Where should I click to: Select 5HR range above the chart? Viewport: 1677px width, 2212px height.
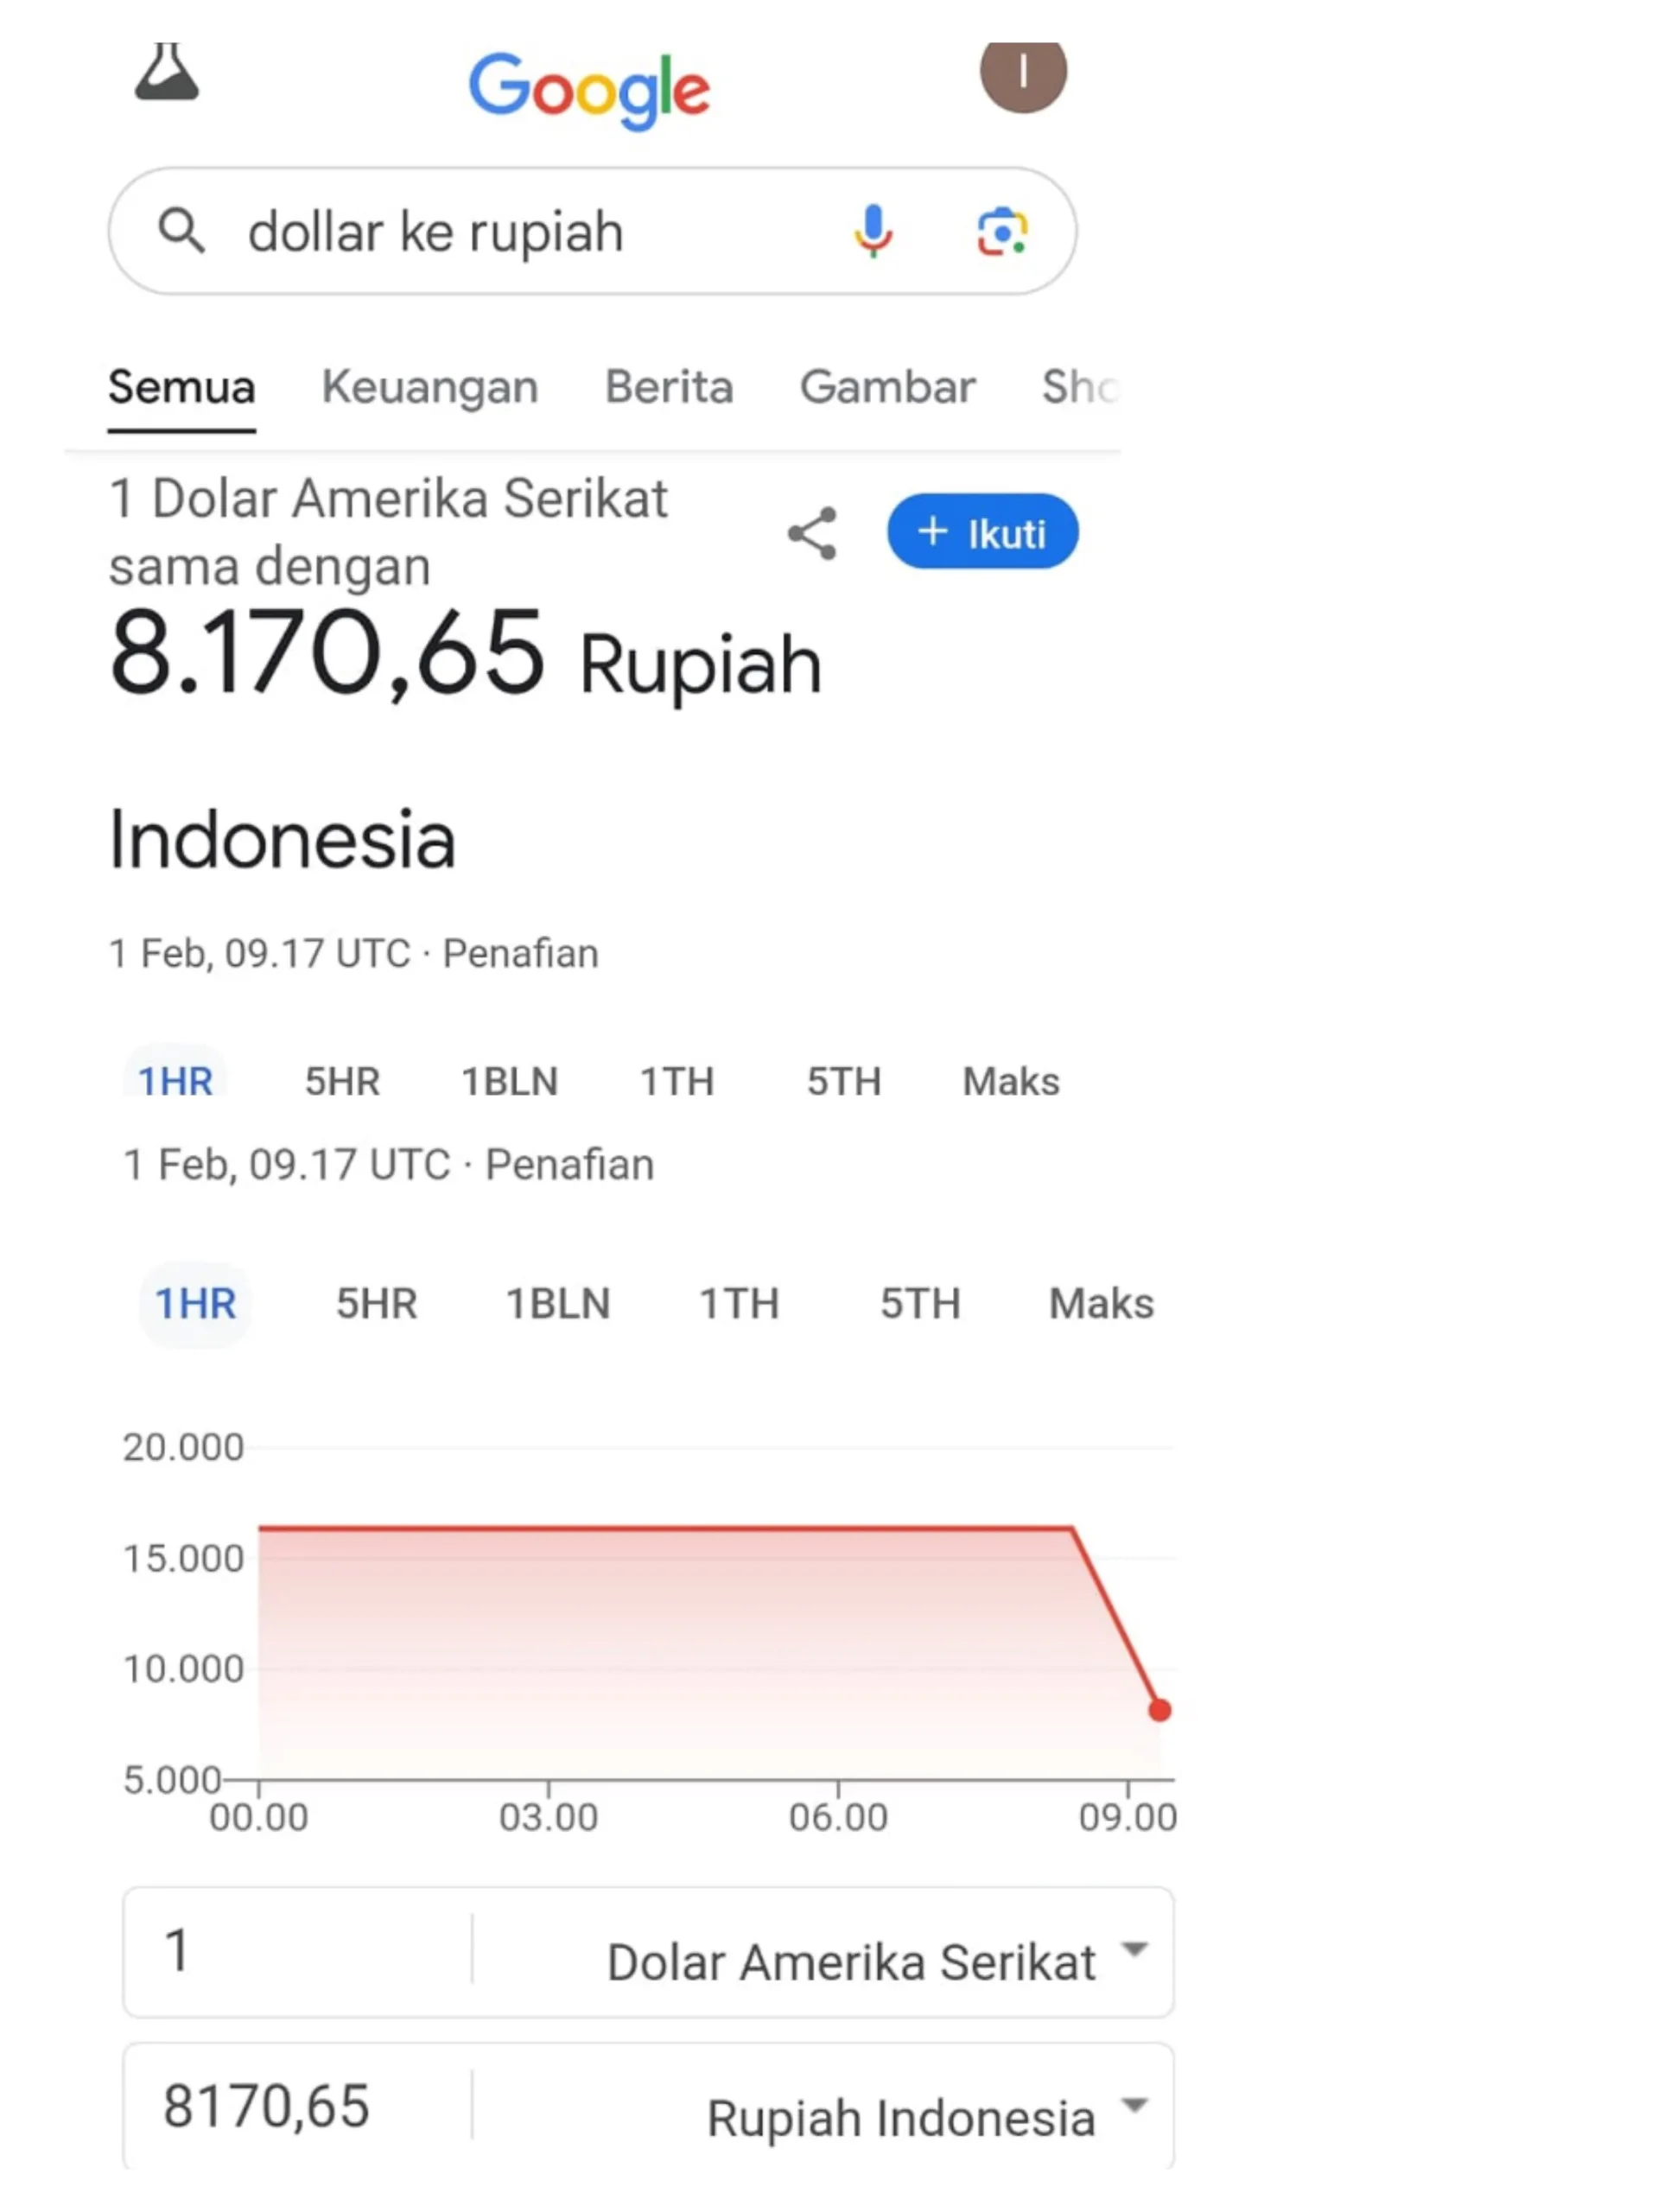(376, 1304)
